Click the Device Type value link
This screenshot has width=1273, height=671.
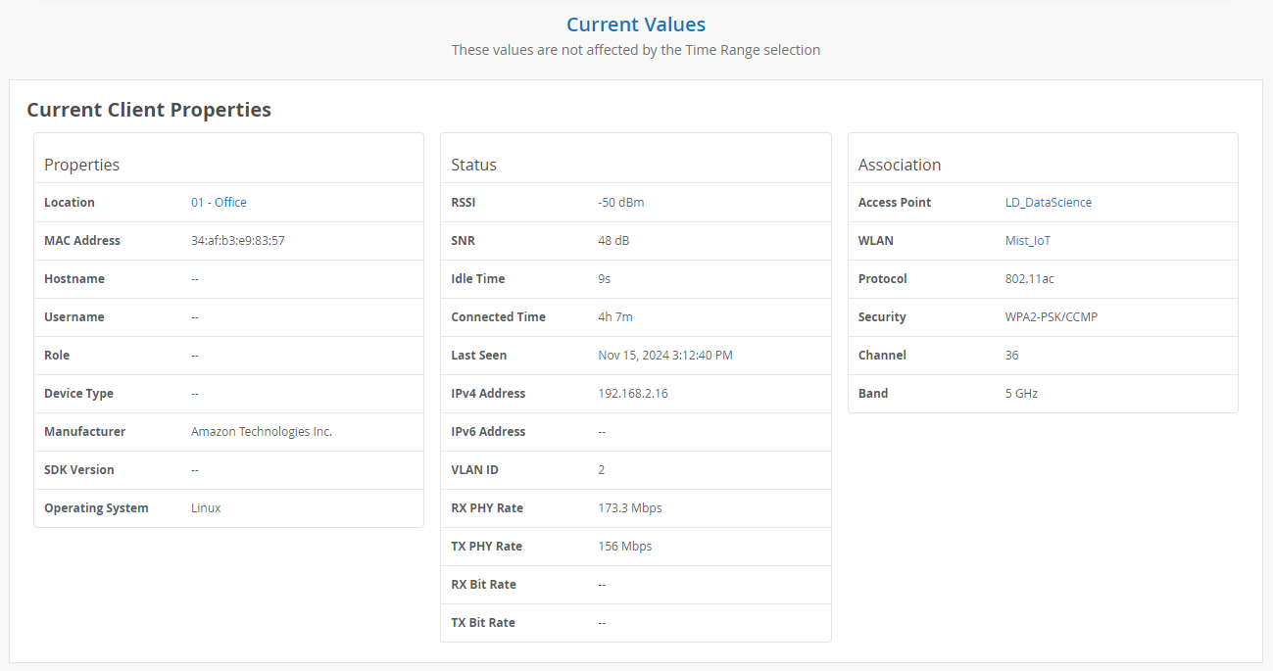pos(195,394)
